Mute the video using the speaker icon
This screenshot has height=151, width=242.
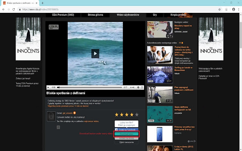(132, 87)
